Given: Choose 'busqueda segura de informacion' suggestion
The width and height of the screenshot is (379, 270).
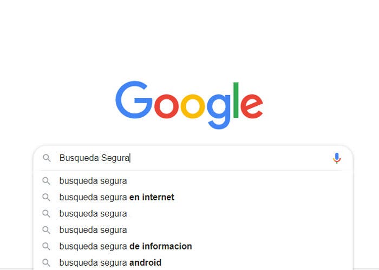Looking at the screenshot, I should click(x=126, y=246).
